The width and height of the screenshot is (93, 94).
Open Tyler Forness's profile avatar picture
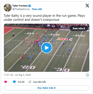click(x=8, y=7)
